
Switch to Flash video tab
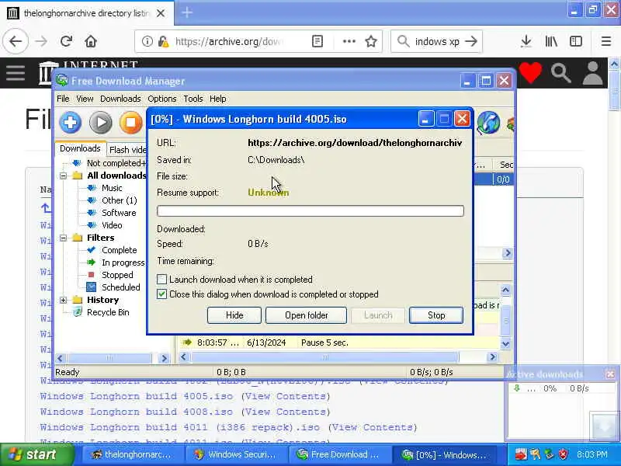click(x=127, y=150)
